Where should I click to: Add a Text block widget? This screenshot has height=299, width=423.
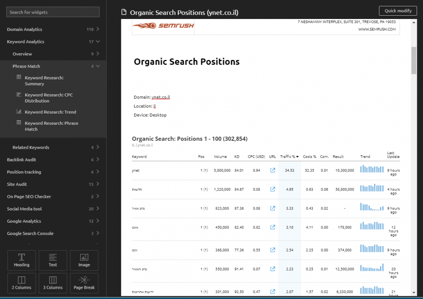[53, 260]
